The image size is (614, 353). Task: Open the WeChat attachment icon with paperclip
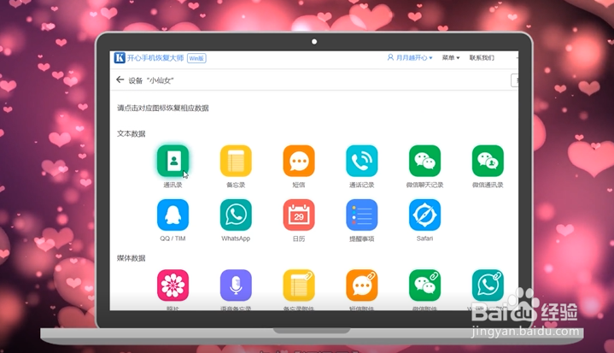tap(425, 285)
